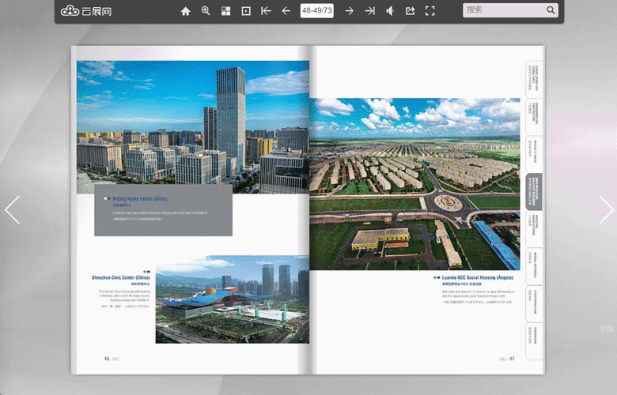The width and height of the screenshot is (617, 395).
Task: Go to previous page via toolbar arrow
Action: click(x=286, y=11)
